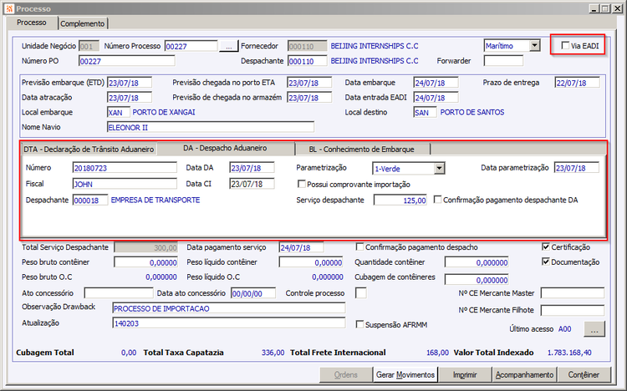Click the Atualização field 140203
Screen dimensions: 627x391
pyautogui.click(x=229, y=323)
